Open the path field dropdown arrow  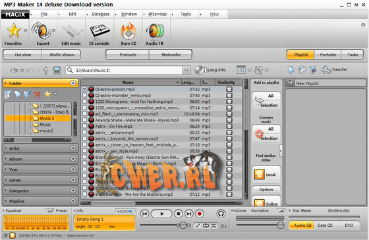click(x=186, y=70)
